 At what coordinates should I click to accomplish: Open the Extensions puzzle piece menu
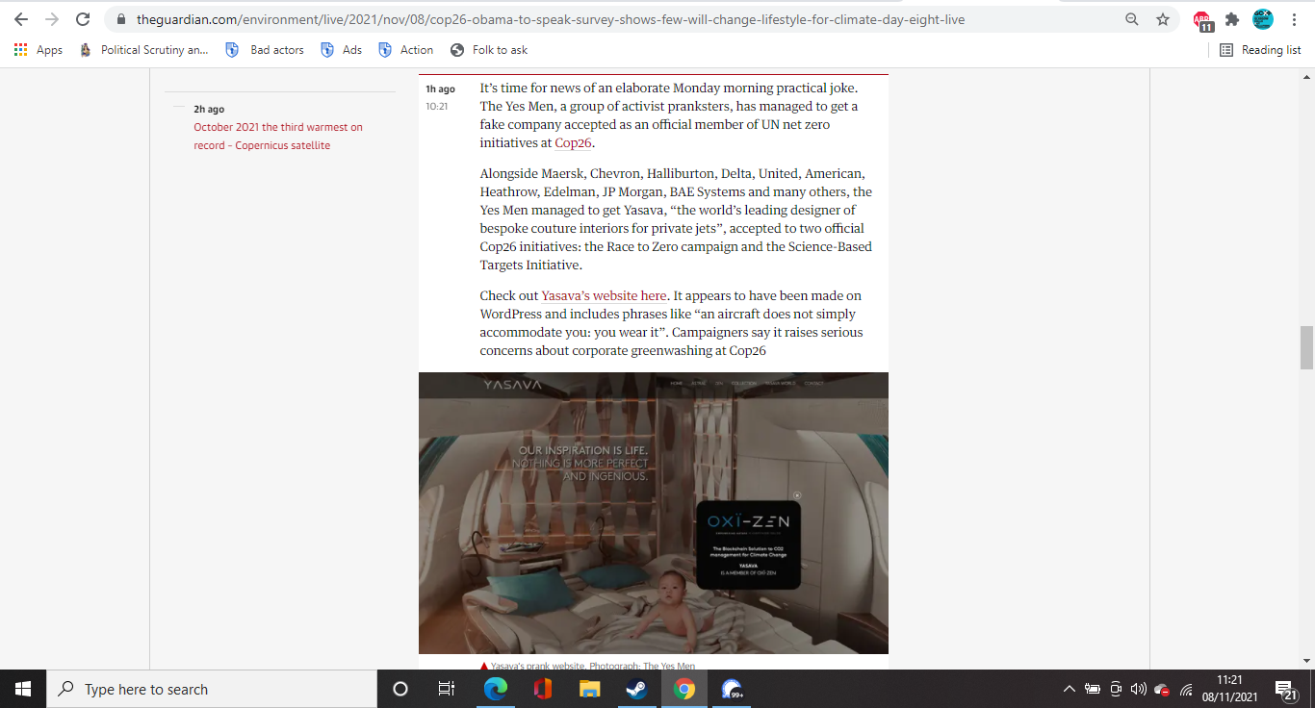click(x=1232, y=19)
